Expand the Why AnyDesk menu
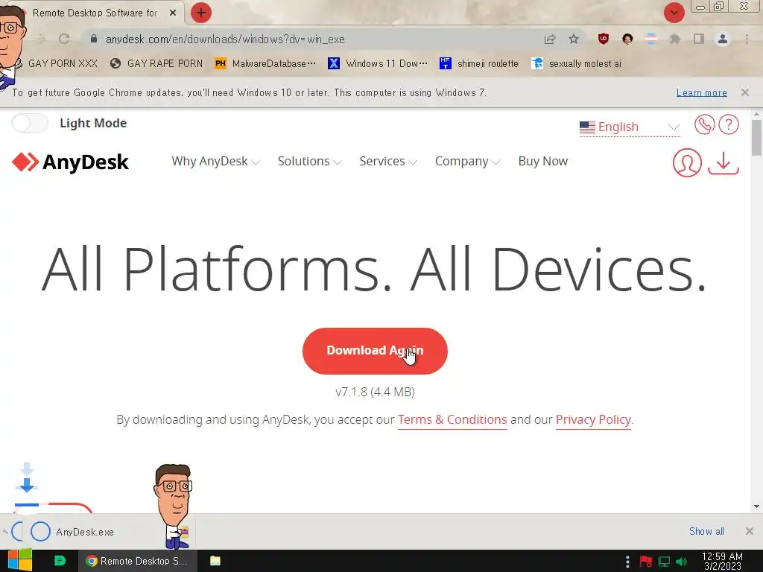This screenshot has width=763, height=572. click(215, 161)
